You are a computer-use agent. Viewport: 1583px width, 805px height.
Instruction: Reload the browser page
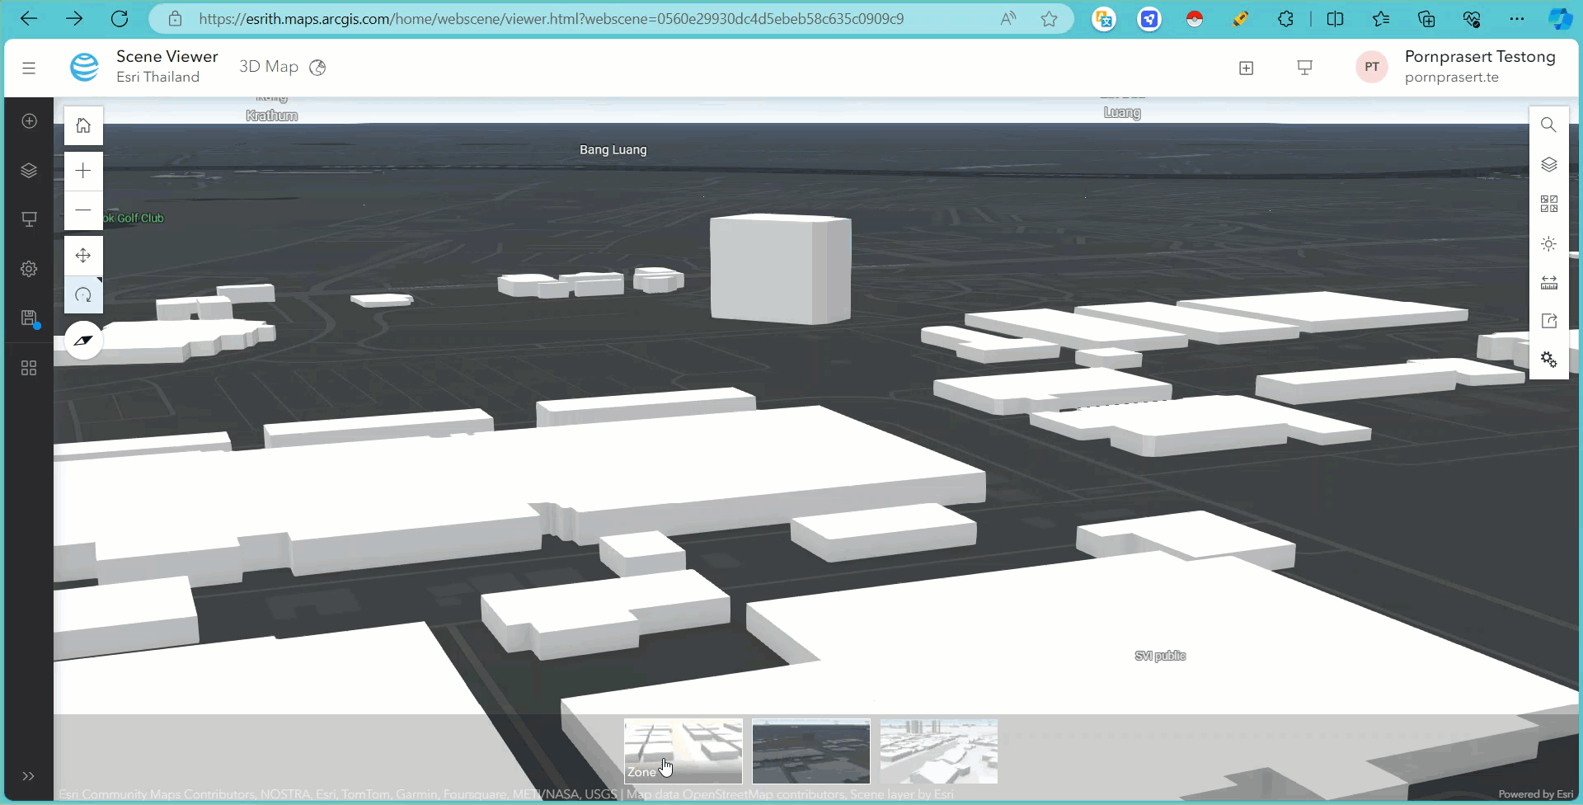[x=120, y=19]
